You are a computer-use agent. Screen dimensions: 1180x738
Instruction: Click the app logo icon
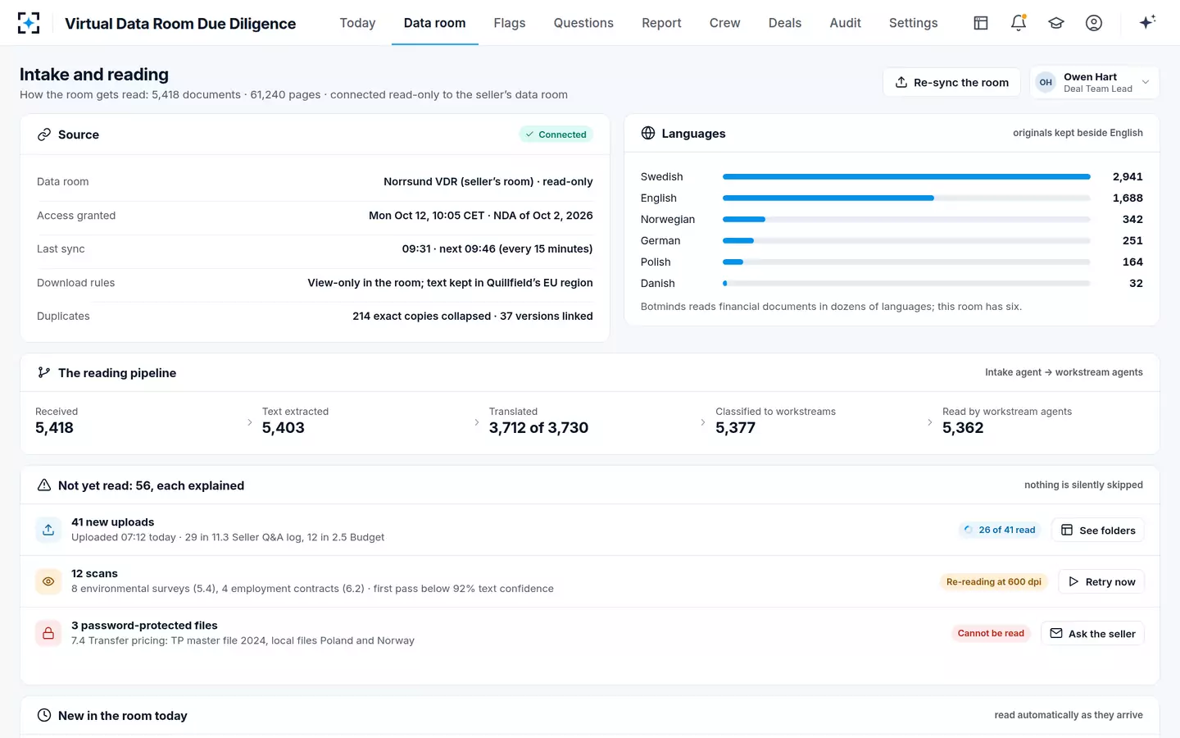[29, 23]
